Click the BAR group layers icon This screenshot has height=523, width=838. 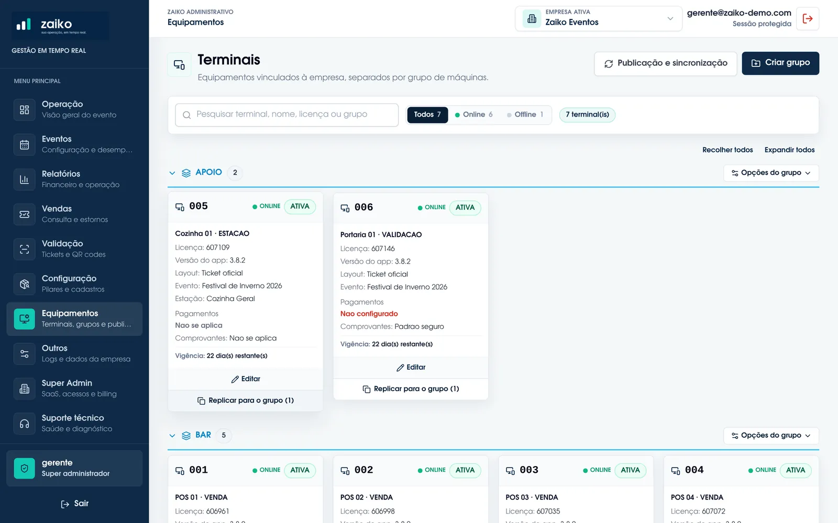pyautogui.click(x=186, y=436)
